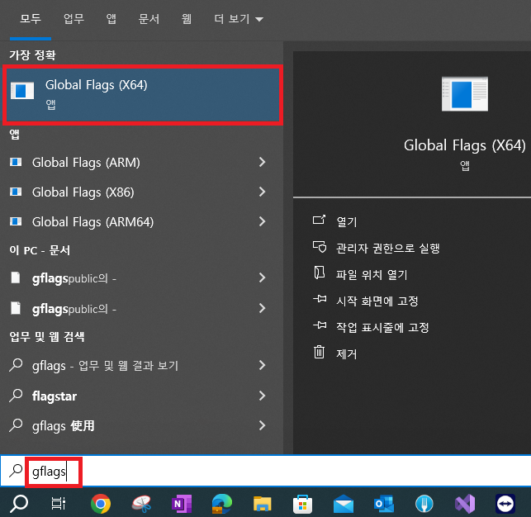This screenshot has height=517, width=531.
Task: Open the Global Flags (X64) best match result
Action: point(143,95)
